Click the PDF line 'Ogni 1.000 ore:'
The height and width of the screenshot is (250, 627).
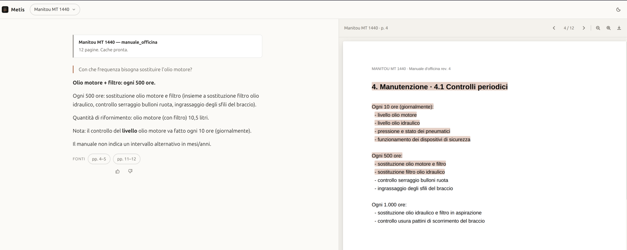[389, 205]
